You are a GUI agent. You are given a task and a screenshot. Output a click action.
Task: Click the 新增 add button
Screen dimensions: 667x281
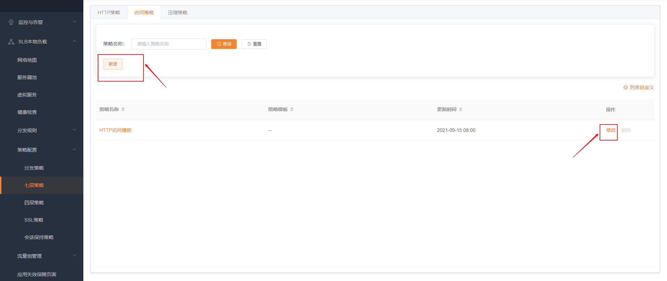pos(113,64)
